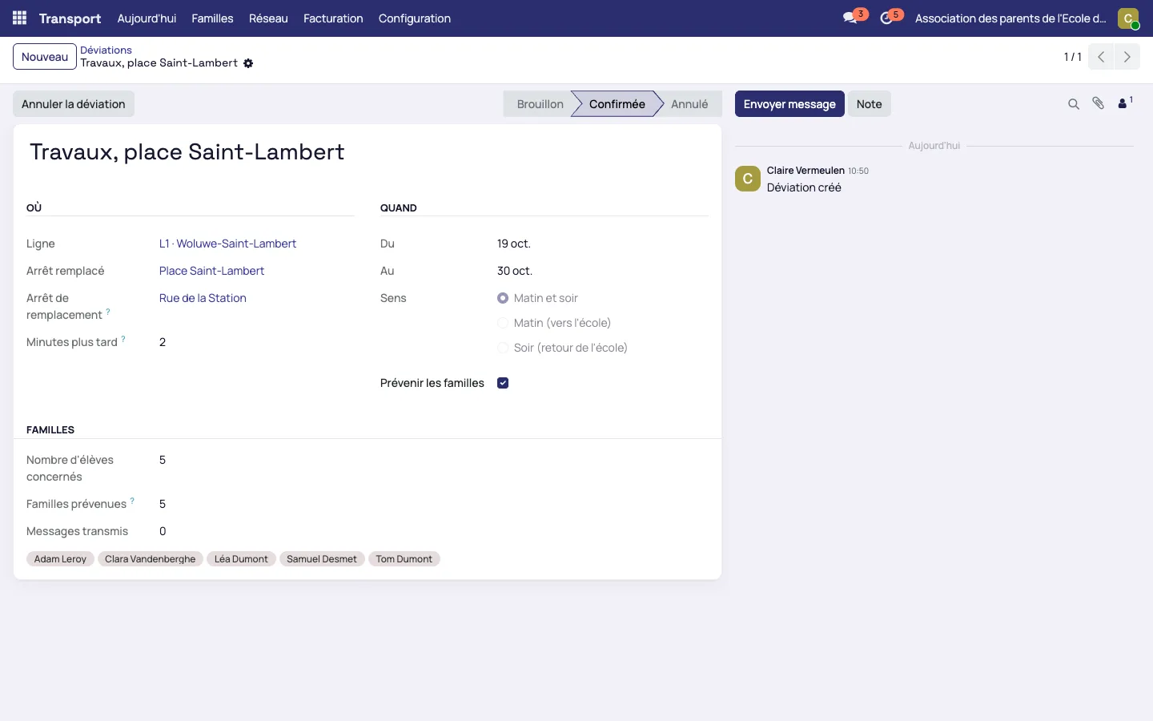This screenshot has width=1153, height=721.
Task: Set status to Annulé
Action: tap(689, 104)
